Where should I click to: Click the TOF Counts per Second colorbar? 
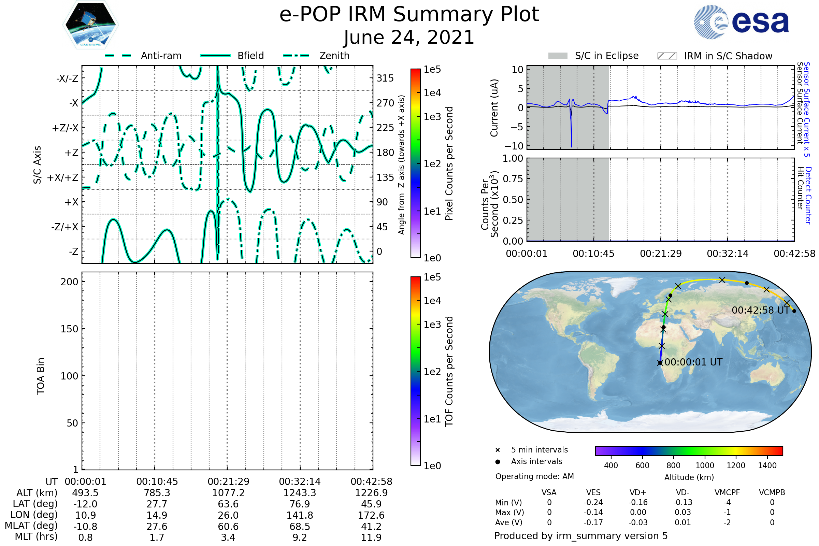click(x=415, y=371)
